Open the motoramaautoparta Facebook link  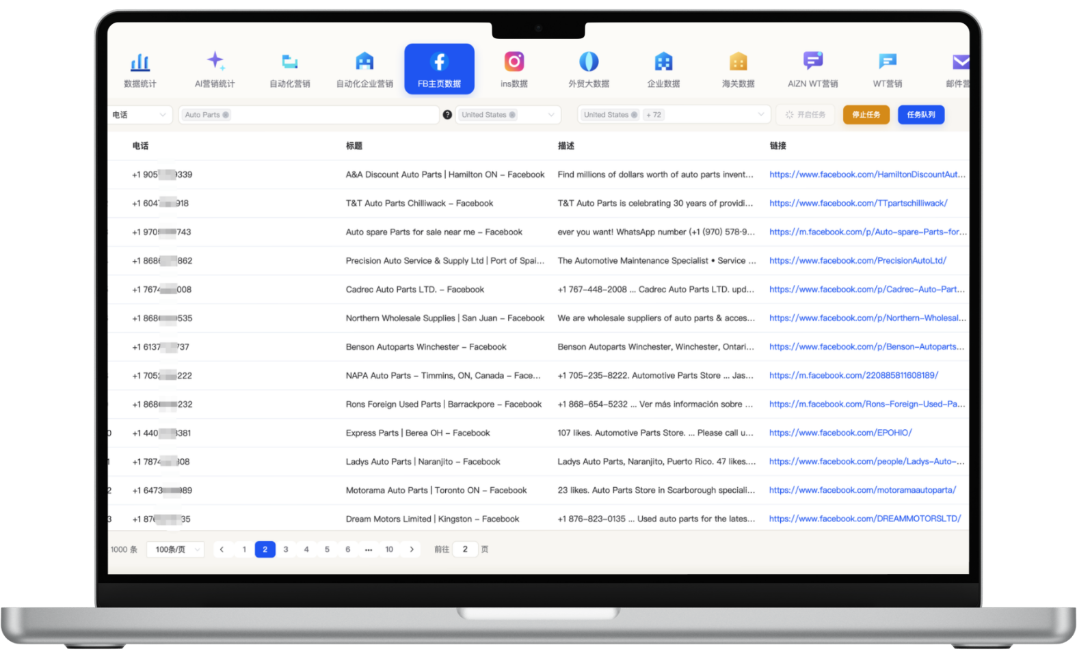tap(862, 491)
